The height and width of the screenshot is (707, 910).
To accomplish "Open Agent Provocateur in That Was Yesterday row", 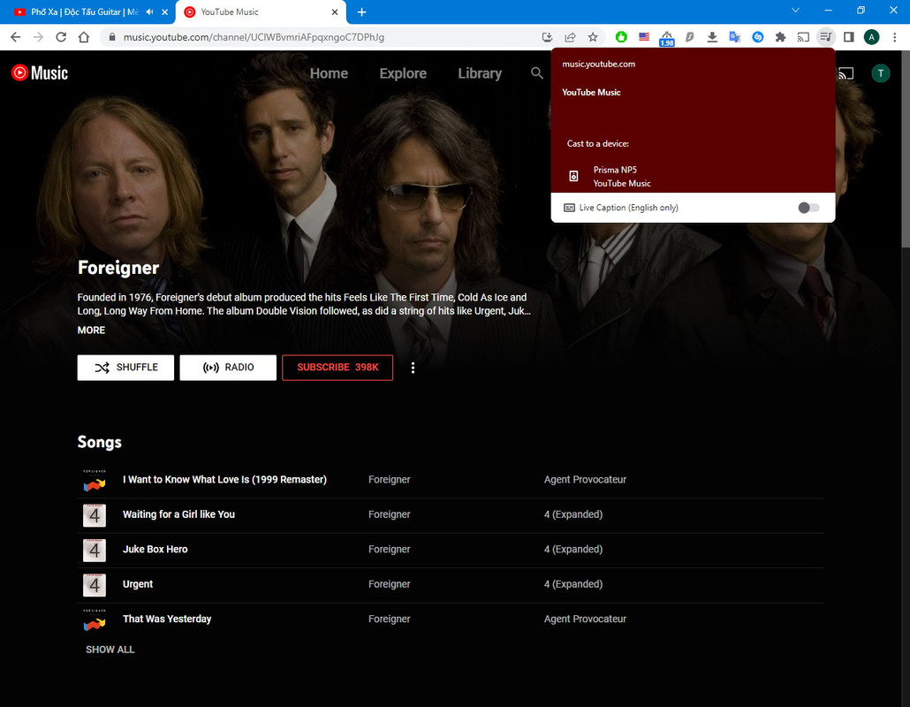I will point(585,619).
